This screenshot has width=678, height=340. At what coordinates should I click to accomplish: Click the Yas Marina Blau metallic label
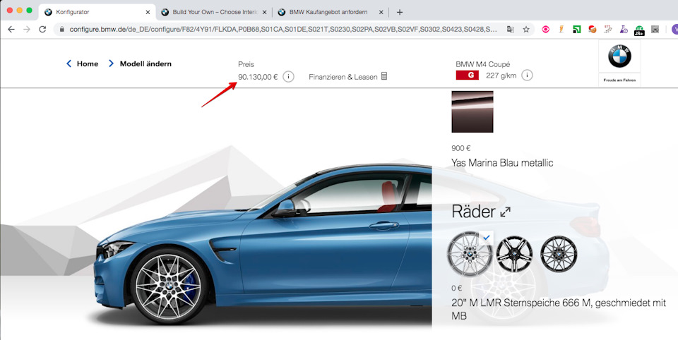[502, 163]
